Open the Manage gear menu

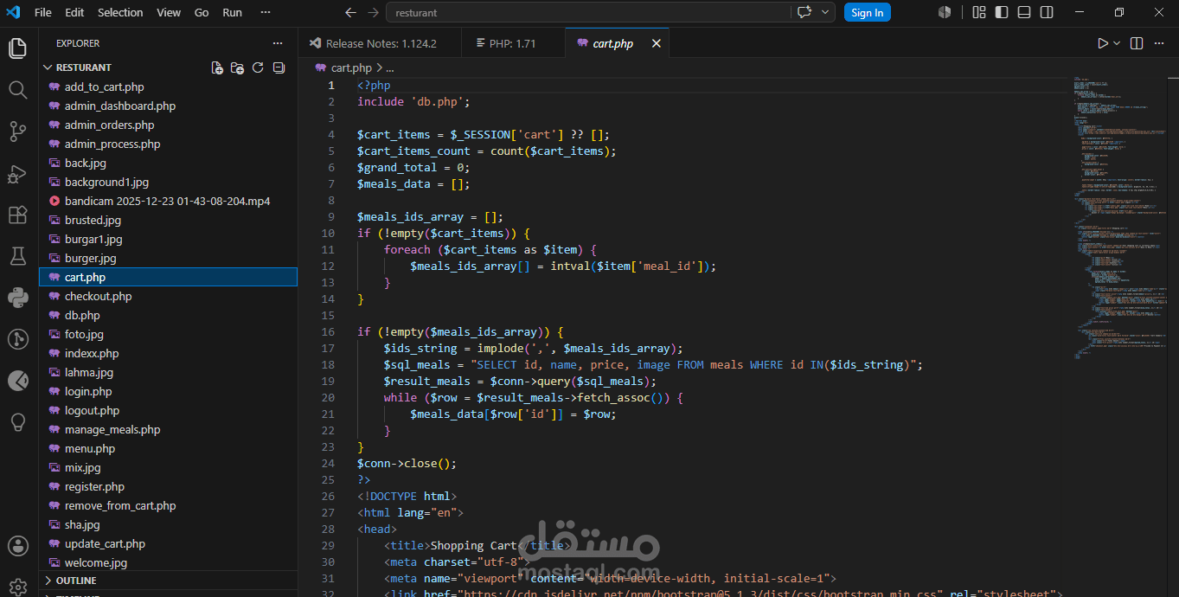[x=17, y=586]
